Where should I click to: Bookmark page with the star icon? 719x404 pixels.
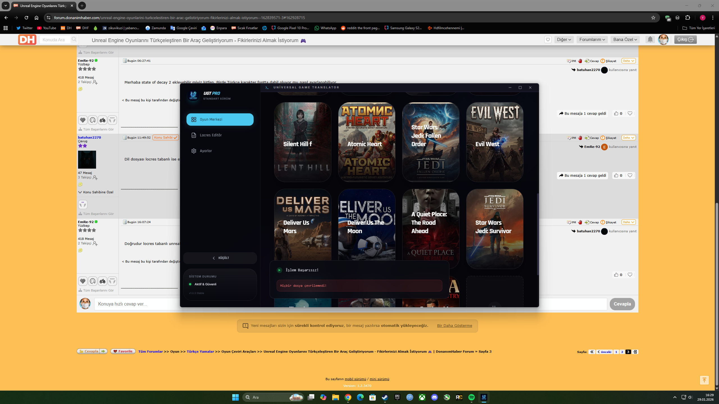click(x=653, y=18)
